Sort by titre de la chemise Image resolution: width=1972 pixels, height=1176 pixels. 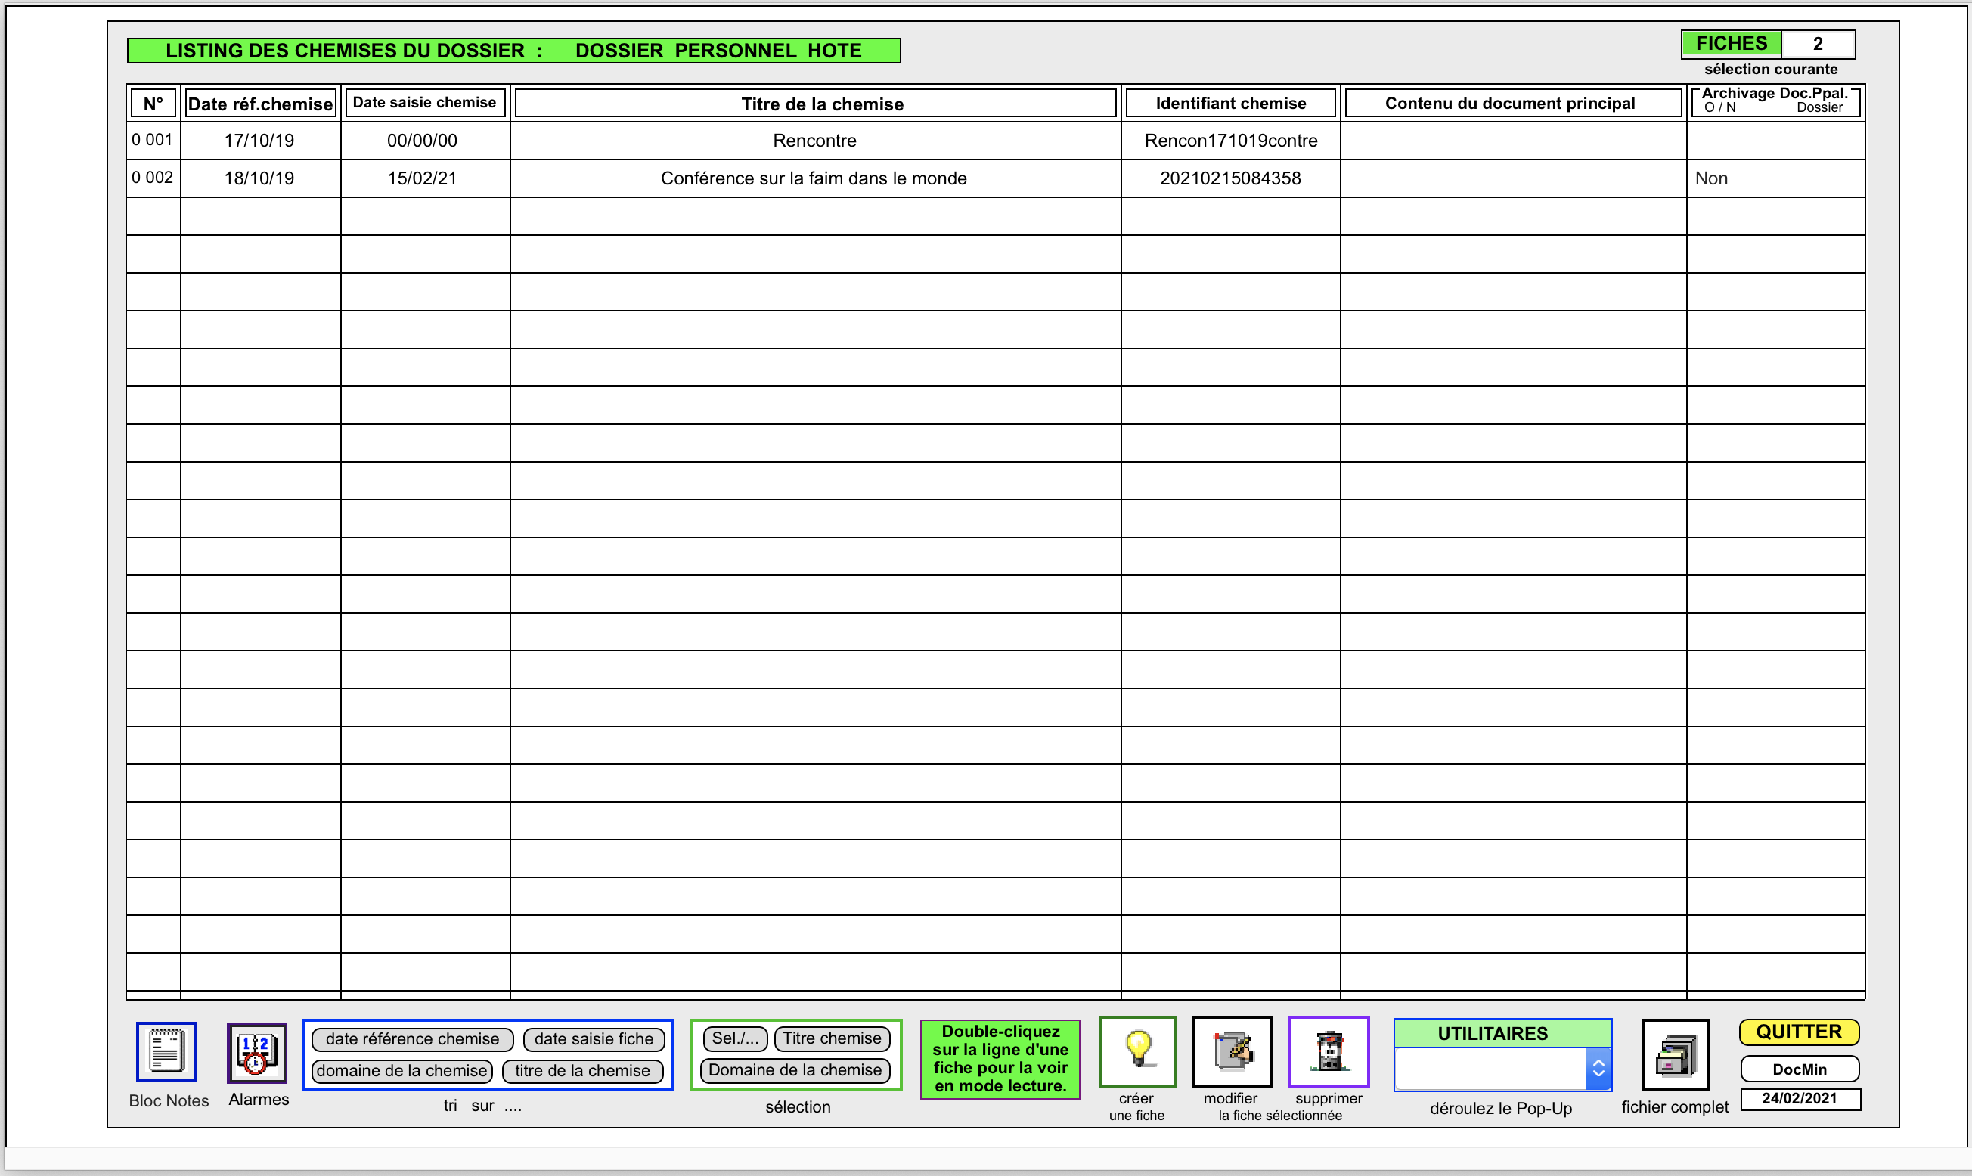(582, 1071)
